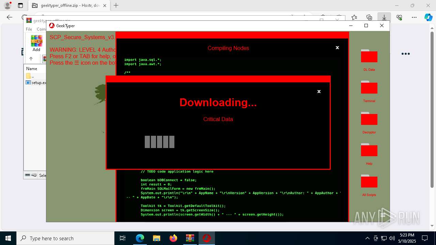The width and height of the screenshot is (436, 245).
Task: Close the Downloading popup with its X
Action: point(319,92)
